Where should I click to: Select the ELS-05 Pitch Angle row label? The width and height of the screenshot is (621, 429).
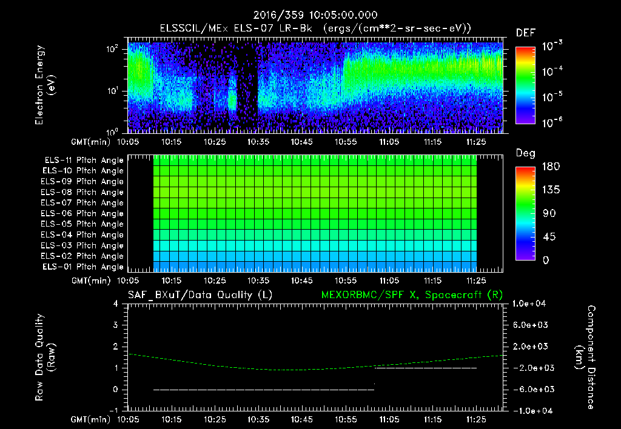[x=82, y=224]
